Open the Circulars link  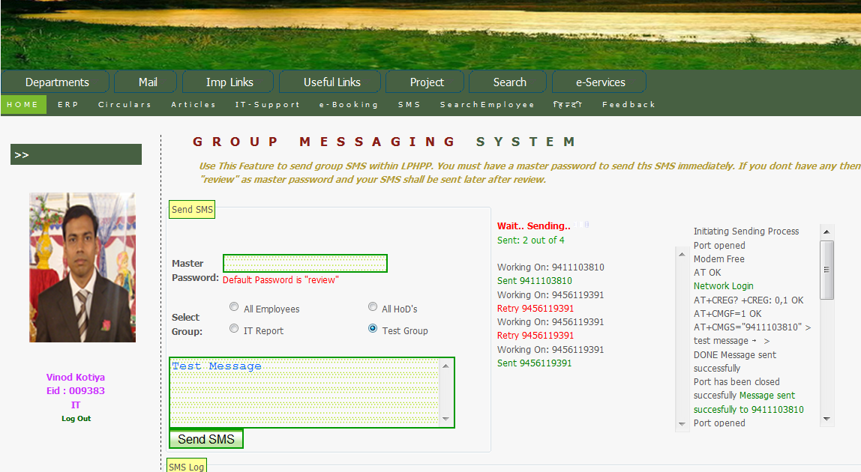[x=124, y=104]
